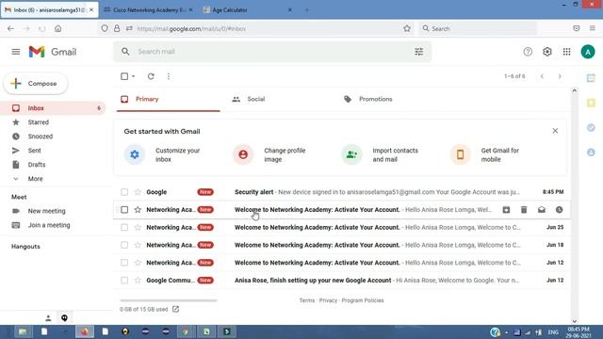Dismiss the Get started with Gmail card
Image resolution: width=603 pixels, height=339 pixels.
click(x=555, y=131)
